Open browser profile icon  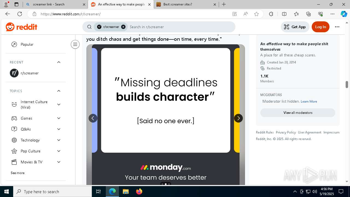tap(6, 4)
